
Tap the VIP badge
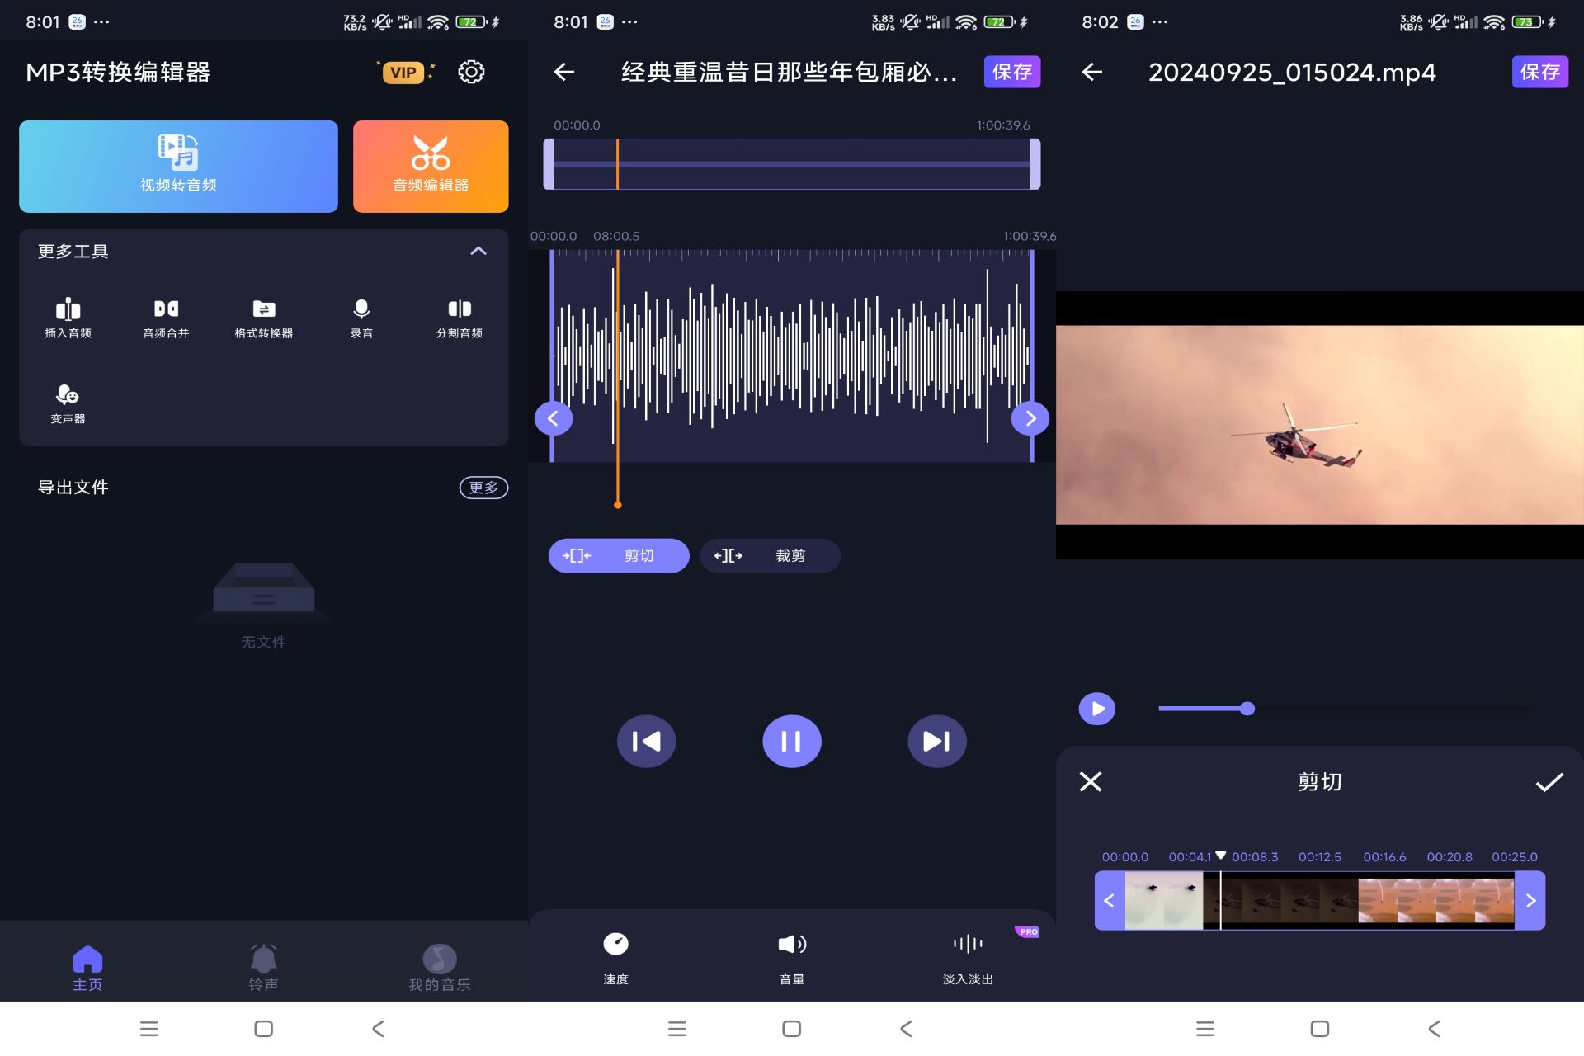pyautogui.click(x=403, y=73)
